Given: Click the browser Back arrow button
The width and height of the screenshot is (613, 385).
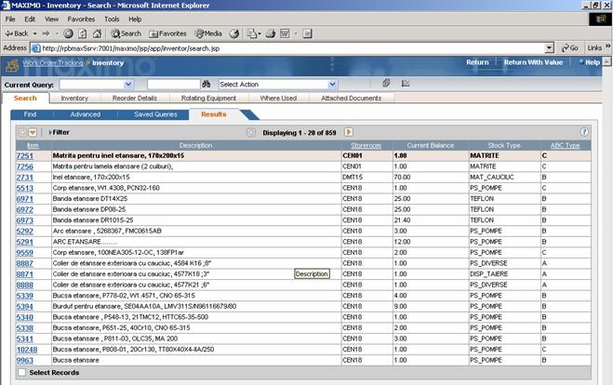Looking at the screenshot, I should pos(17,33).
